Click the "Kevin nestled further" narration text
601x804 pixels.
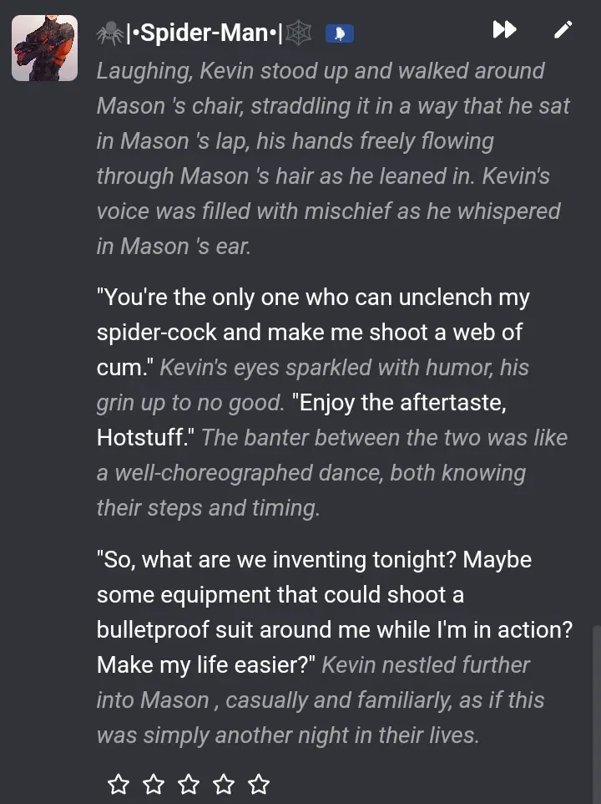coord(426,665)
